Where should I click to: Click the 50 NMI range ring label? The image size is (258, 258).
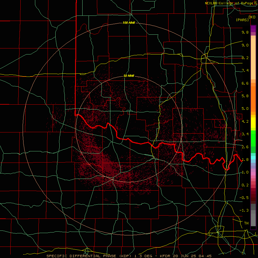(x=129, y=76)
